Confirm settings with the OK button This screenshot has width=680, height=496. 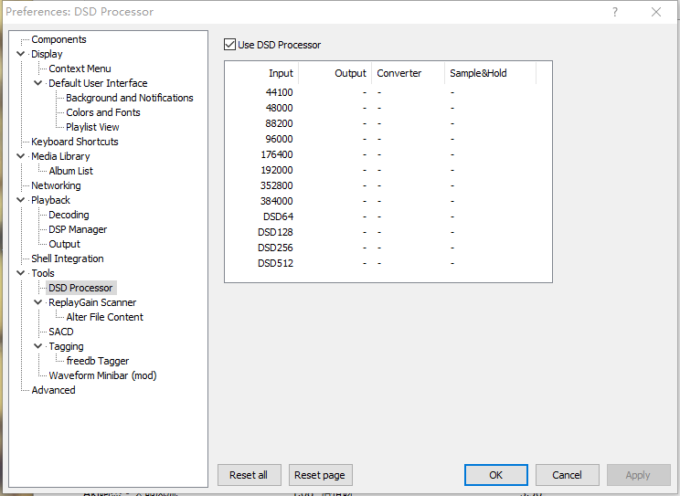(x=495, y=475)
